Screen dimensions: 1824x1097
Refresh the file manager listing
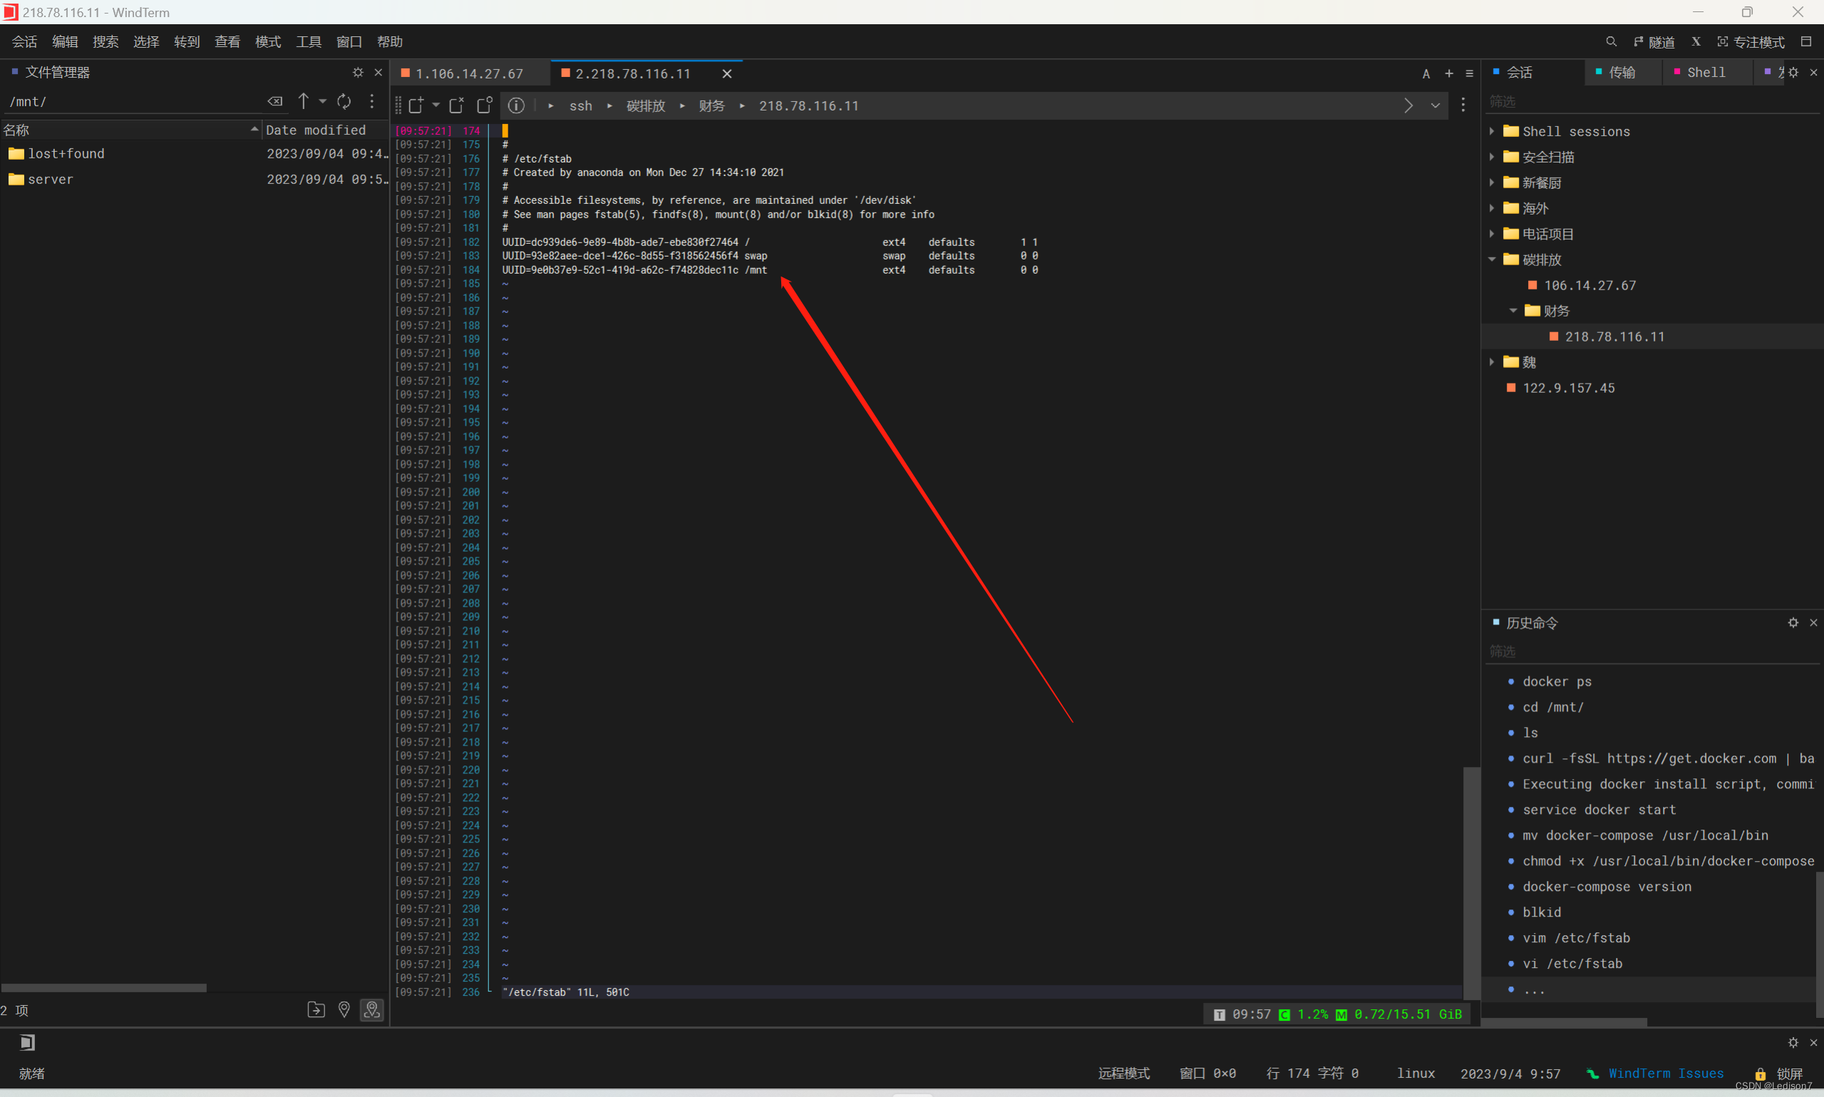coord(344,101)
